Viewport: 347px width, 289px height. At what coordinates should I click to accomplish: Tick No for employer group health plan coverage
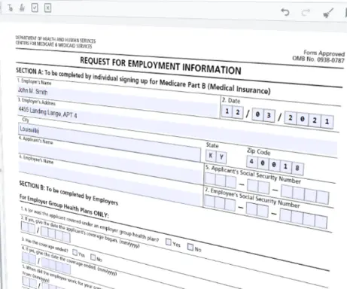(190, 247)
